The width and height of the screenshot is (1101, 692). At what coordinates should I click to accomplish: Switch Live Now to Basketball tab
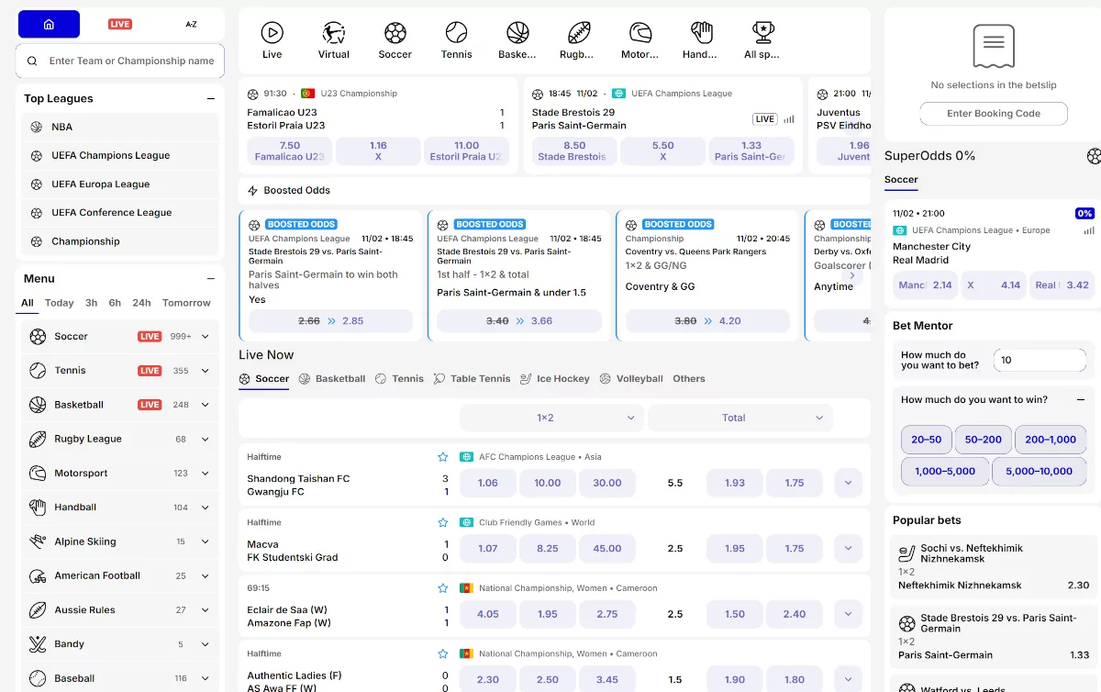(332, 378)
